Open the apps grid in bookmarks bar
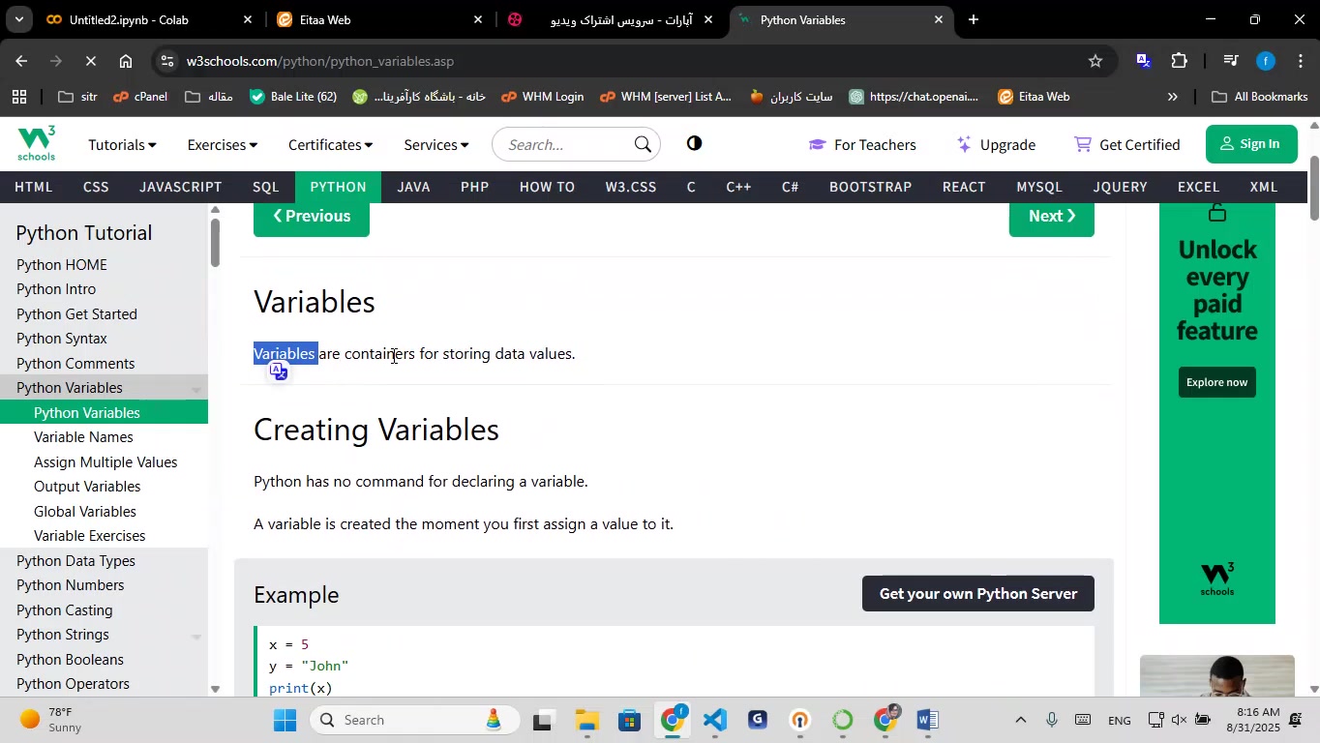This screenshot has height=743, width=1320. coord(18,97)
